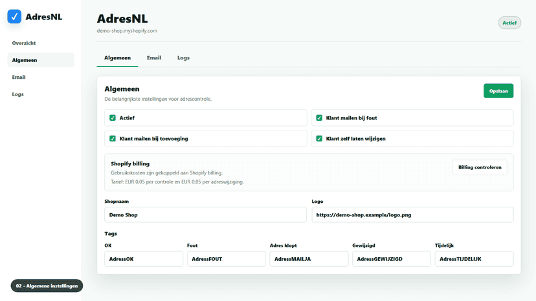Uncheck Klant mailen bij fout
536x301 pixels.
[319, 118]
